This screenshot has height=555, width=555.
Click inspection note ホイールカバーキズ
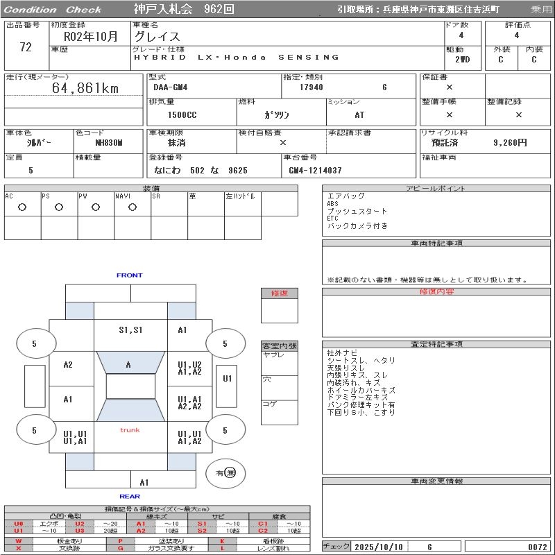pyautogui.click(x=361, y=390)
